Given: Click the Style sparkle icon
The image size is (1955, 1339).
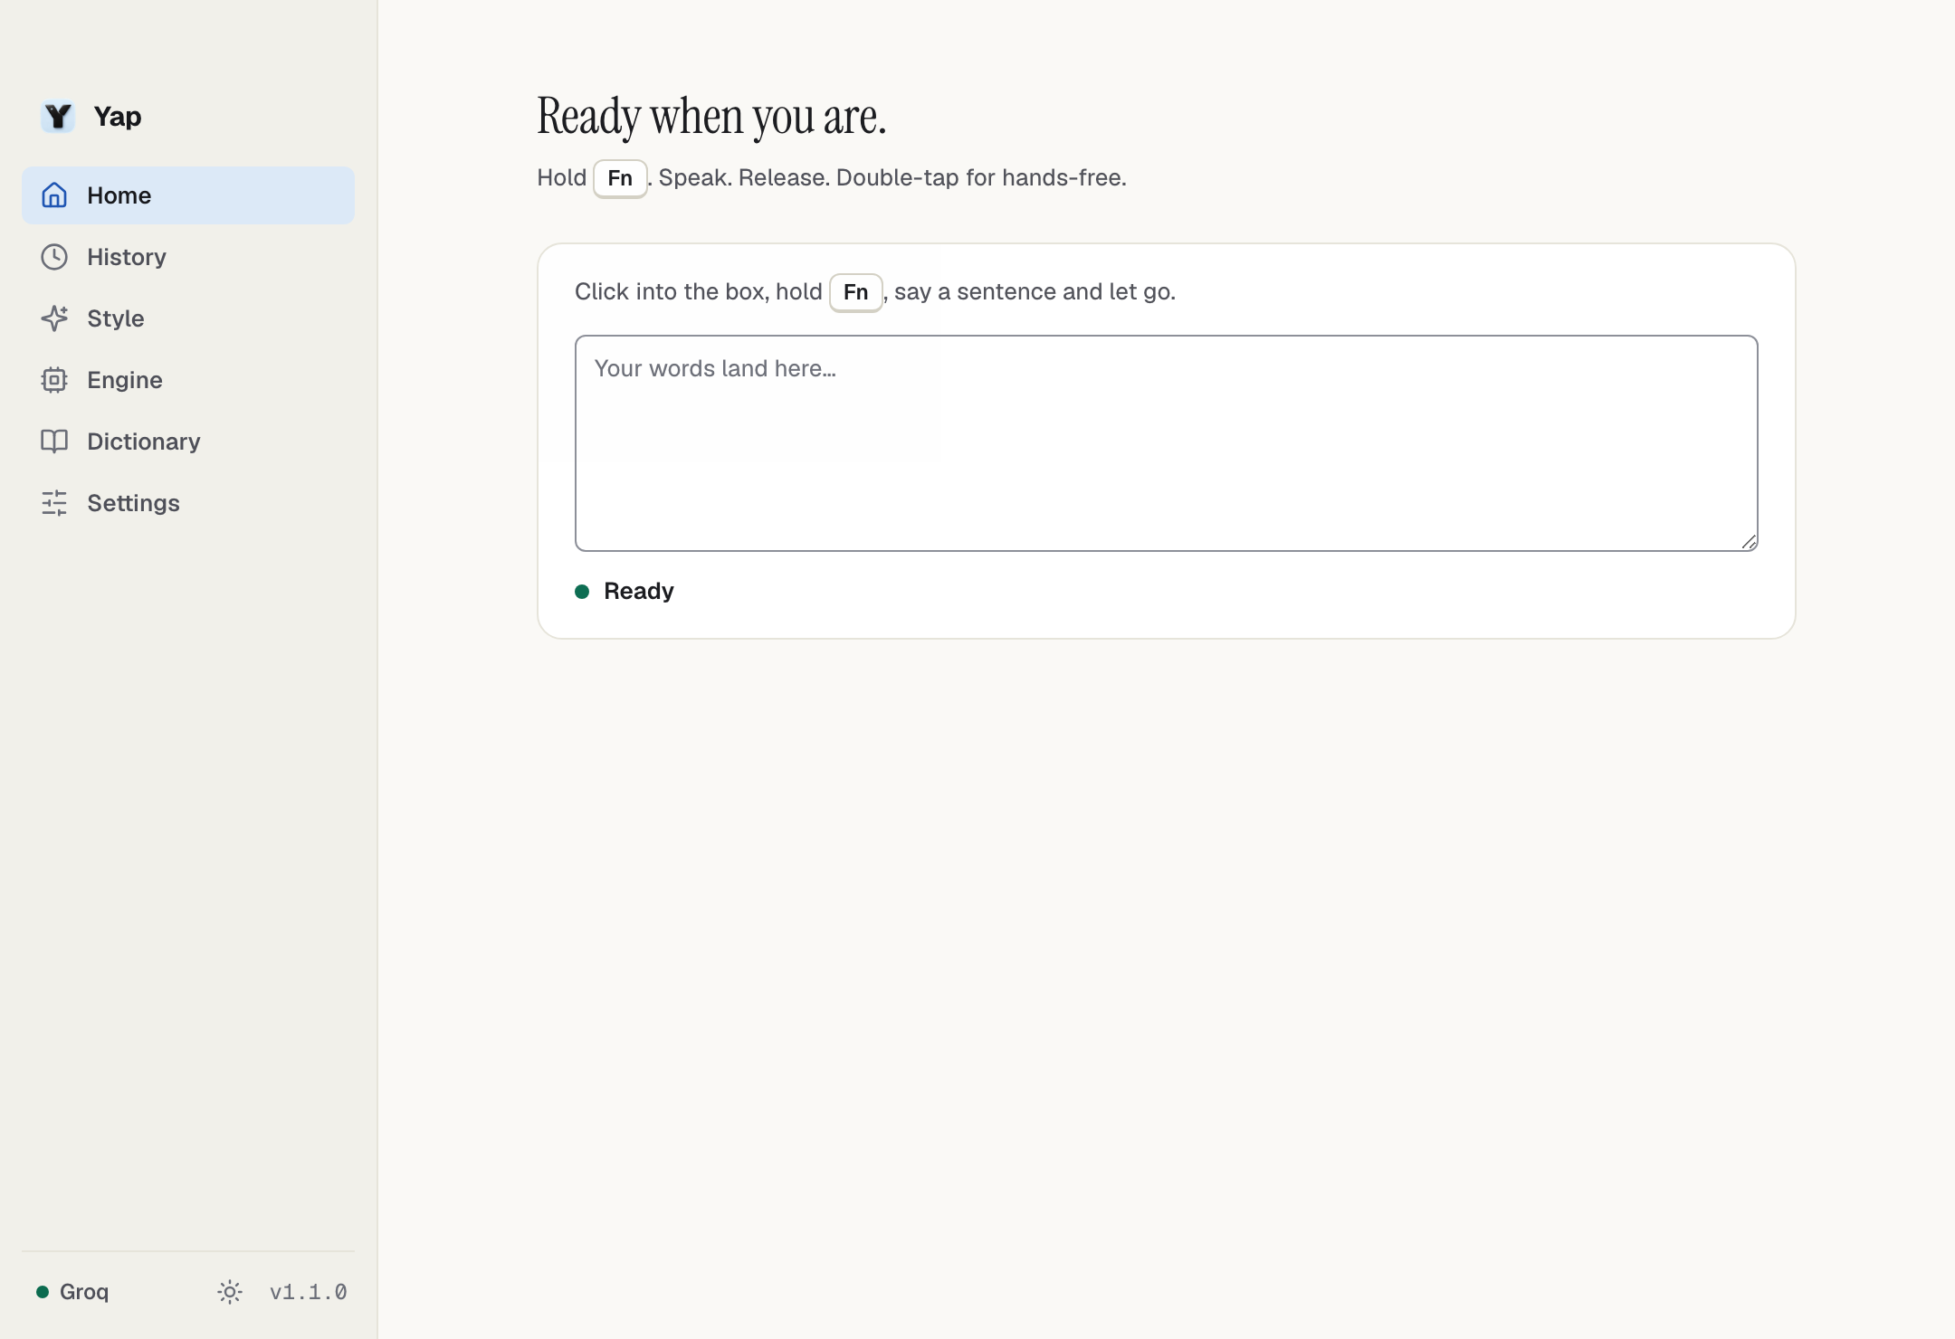Looking at the screenshot, I should click(54, 318).
